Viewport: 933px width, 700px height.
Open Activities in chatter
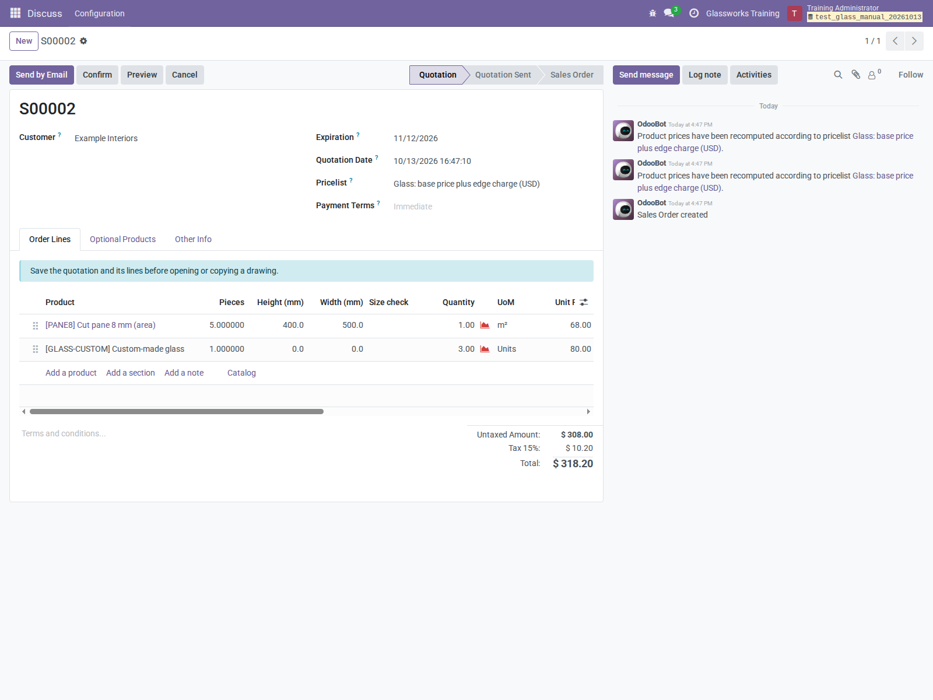tap(754, 75)
